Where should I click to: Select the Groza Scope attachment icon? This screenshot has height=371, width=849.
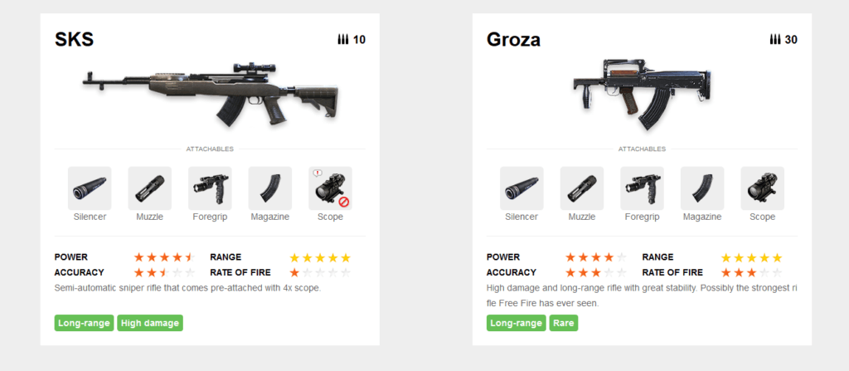[762, 188]
